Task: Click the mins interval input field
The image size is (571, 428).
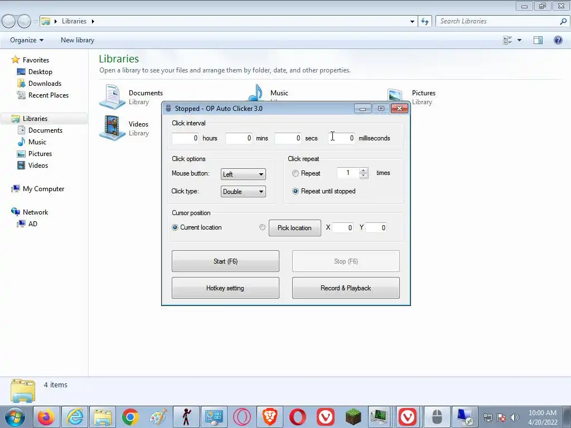Action: tap(239, 138)
